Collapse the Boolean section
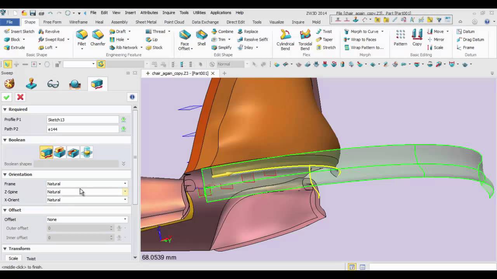This screenshot has width=497, height=279. click(5, 140)
